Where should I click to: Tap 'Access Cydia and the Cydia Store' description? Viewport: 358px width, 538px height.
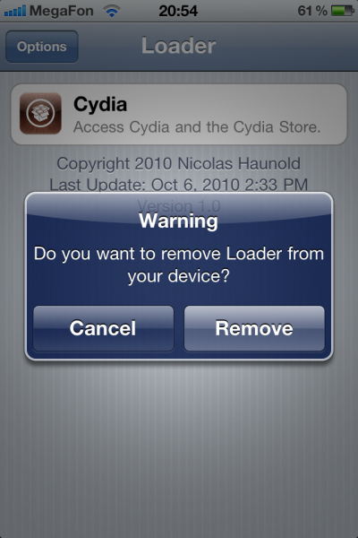pos(197,127)
